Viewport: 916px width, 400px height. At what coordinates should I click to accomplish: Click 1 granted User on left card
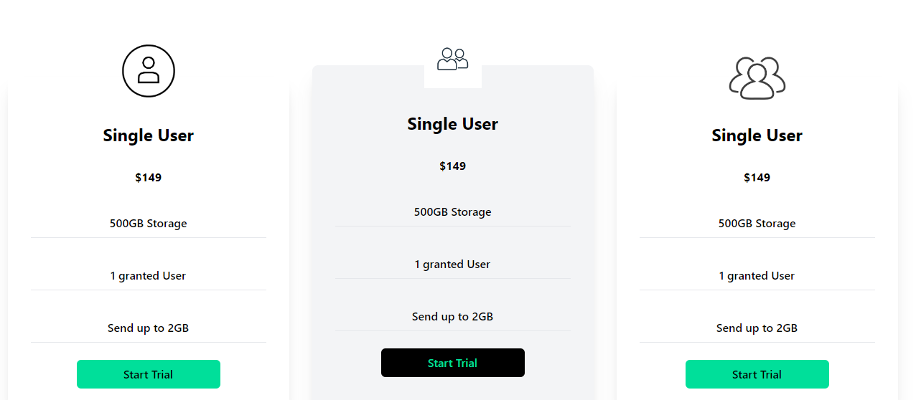tap(149, 276)
